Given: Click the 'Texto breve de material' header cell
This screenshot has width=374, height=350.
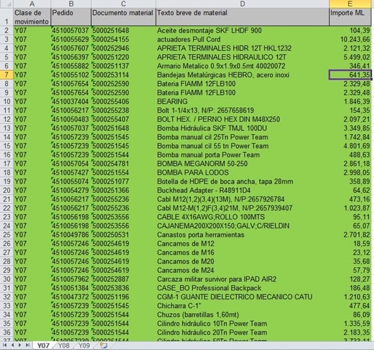Looking at the screenshot, I should [242, 17].
